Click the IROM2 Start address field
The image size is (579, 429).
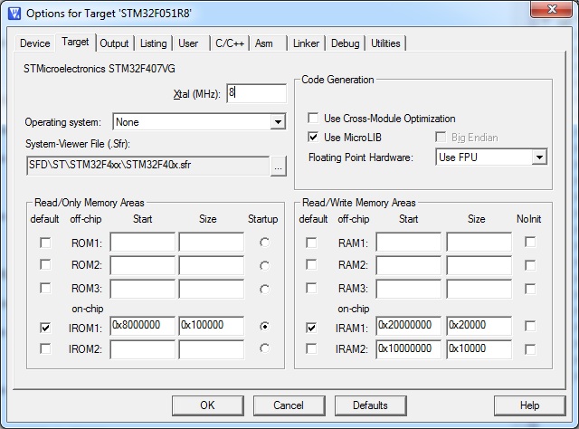(x=143, y=349)
